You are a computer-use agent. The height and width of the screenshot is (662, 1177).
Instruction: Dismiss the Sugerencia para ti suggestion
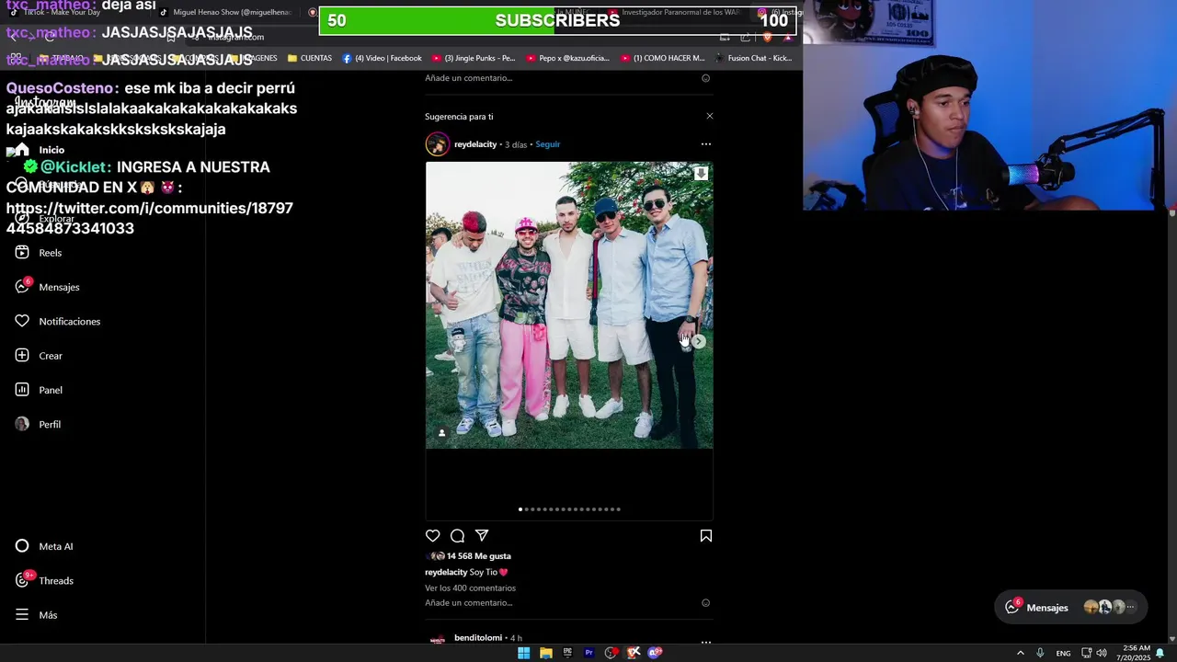709,116
